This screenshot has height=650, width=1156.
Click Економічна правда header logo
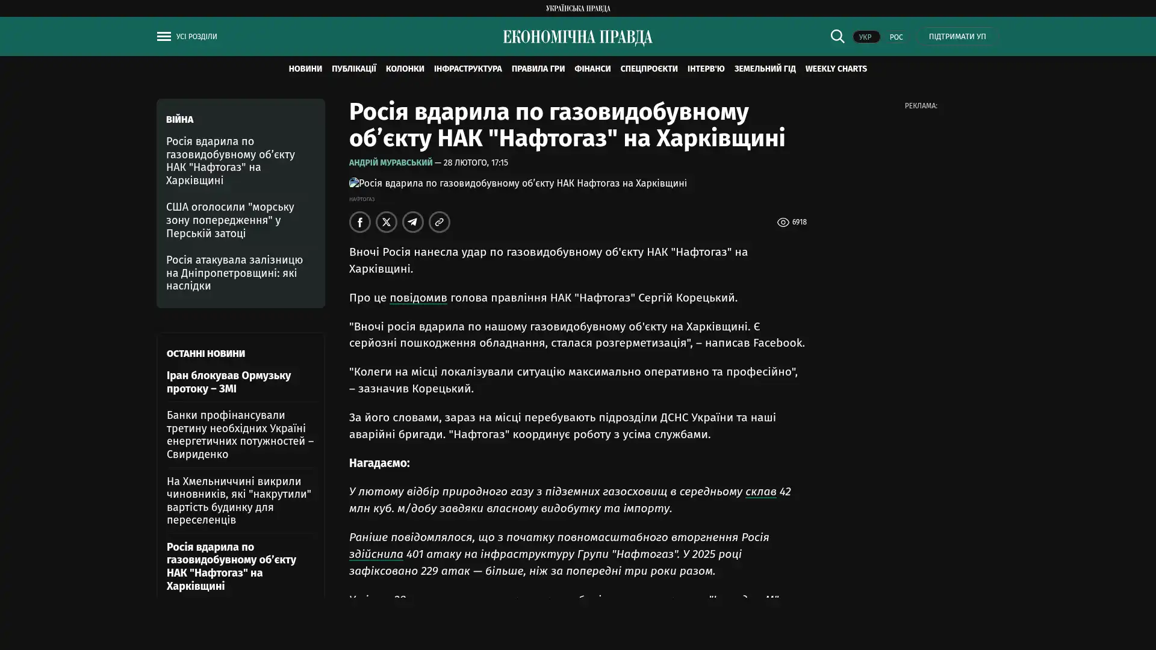577,37
